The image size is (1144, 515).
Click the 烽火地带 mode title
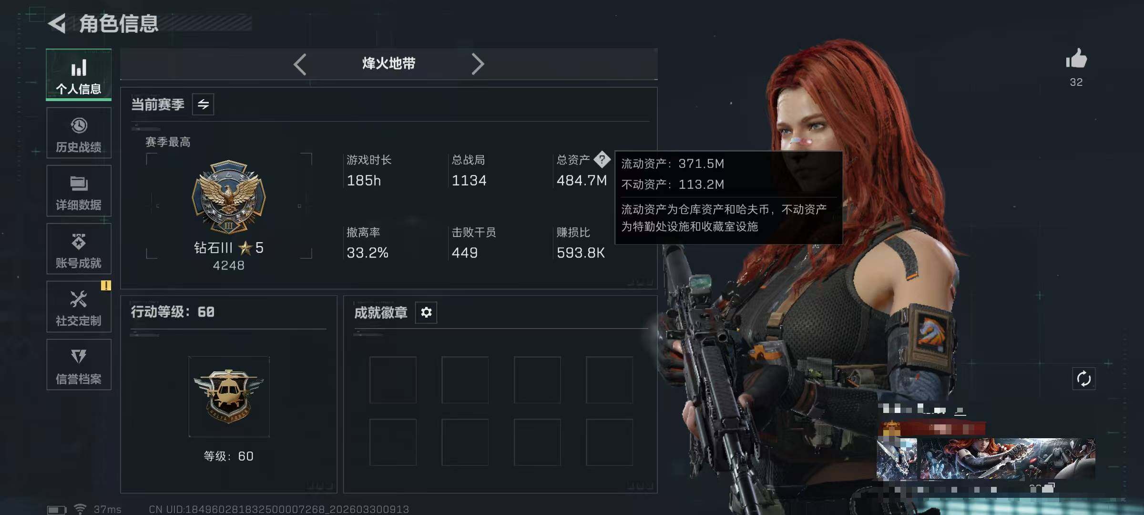click(388, 63)
